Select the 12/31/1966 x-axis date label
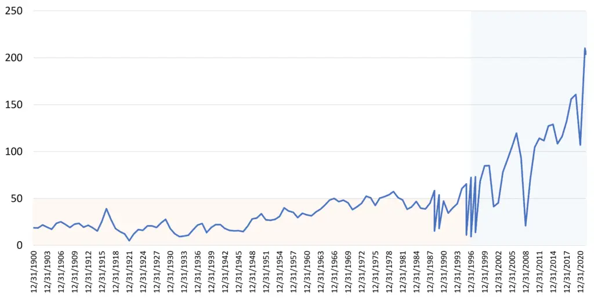The image size is (594, 298). pos(335,271)
